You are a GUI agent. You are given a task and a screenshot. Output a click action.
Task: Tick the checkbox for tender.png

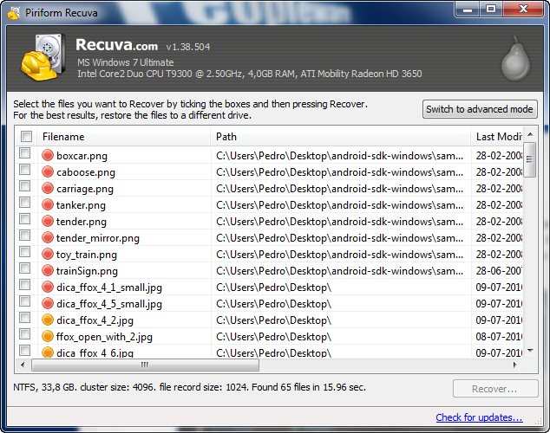pos(24,219)
